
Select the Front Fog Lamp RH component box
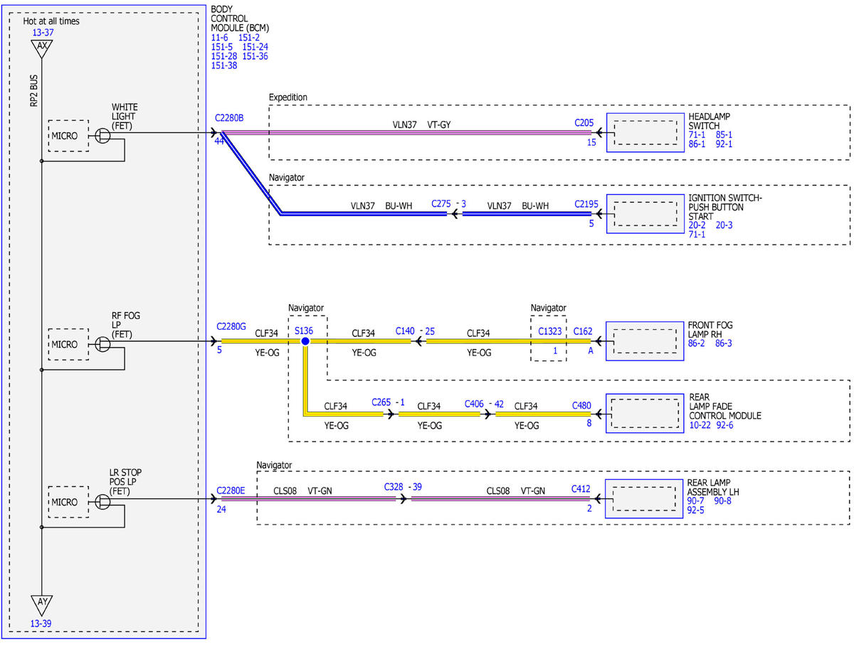[645, 341]
